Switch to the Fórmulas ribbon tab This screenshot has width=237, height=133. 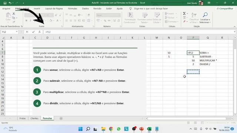tap(73, 8)
